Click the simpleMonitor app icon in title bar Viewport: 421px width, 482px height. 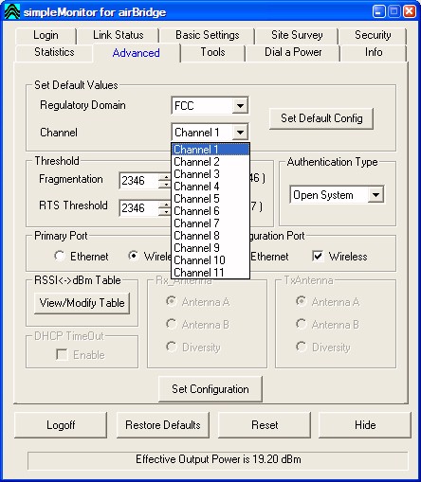coord(12,11)
